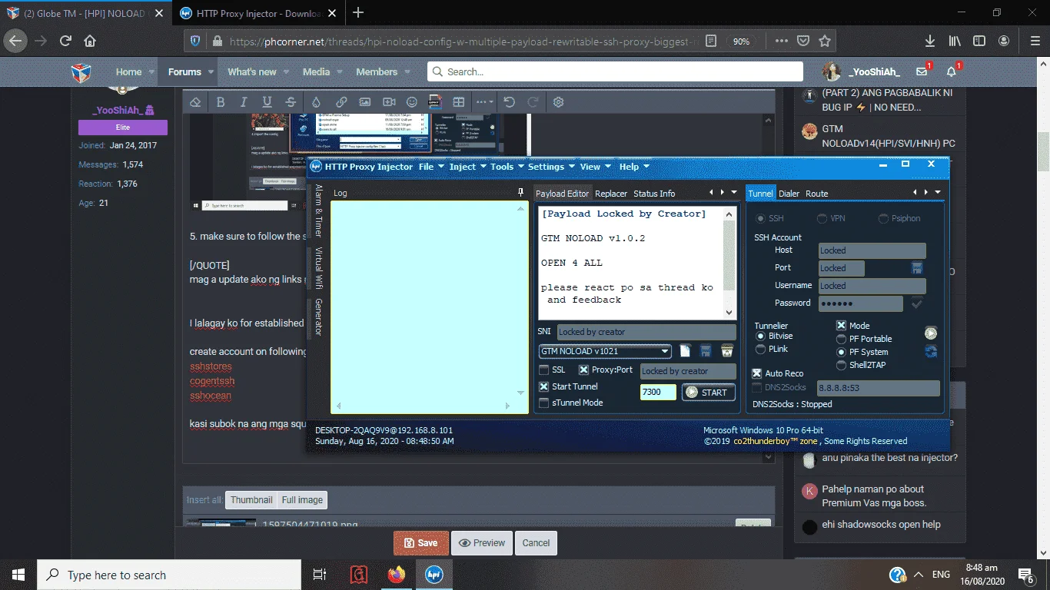The width and height of the screenshot is (1050, 590).
Task: Click the save icon next to SSH Port field
Action: [917, 268]
